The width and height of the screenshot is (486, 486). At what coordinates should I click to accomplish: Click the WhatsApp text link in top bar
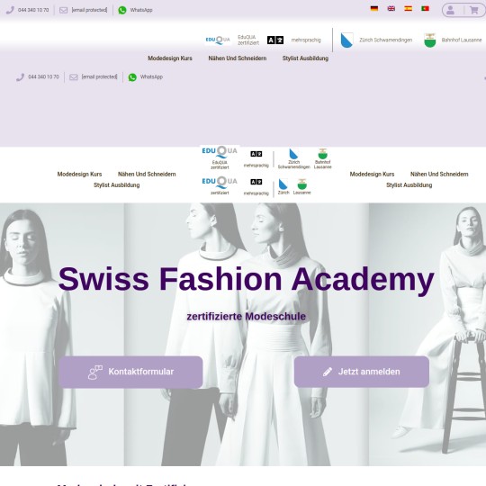click(141, 10)
